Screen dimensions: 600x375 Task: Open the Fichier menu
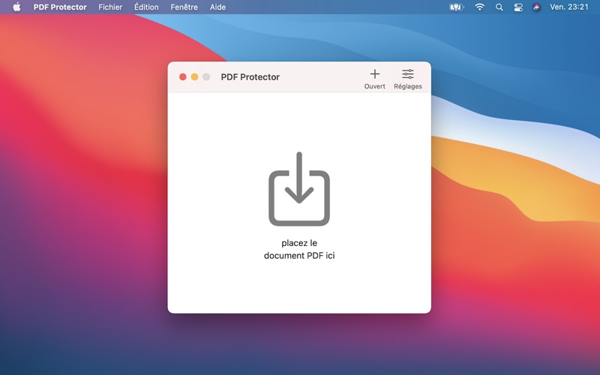pyautogui.click(x=110, y=7)
